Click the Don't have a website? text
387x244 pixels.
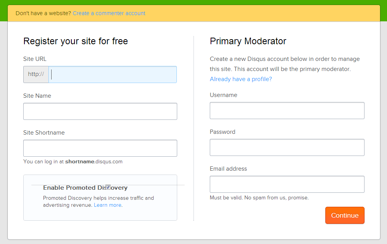click(43, 13)
